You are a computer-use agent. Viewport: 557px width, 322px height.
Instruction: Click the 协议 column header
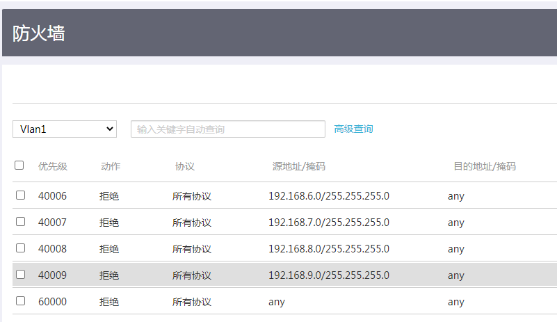point(185,166)
